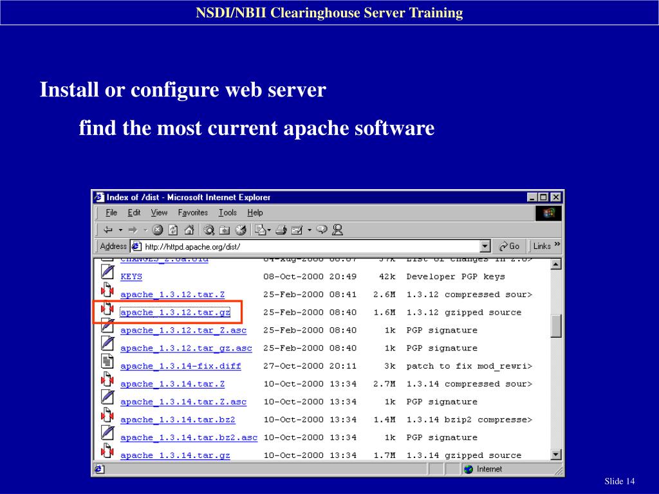659x494 pixels.
Task: Click file icon beside apache_1.3.14.tar.bz2.asc
Action: coord(107,433)
